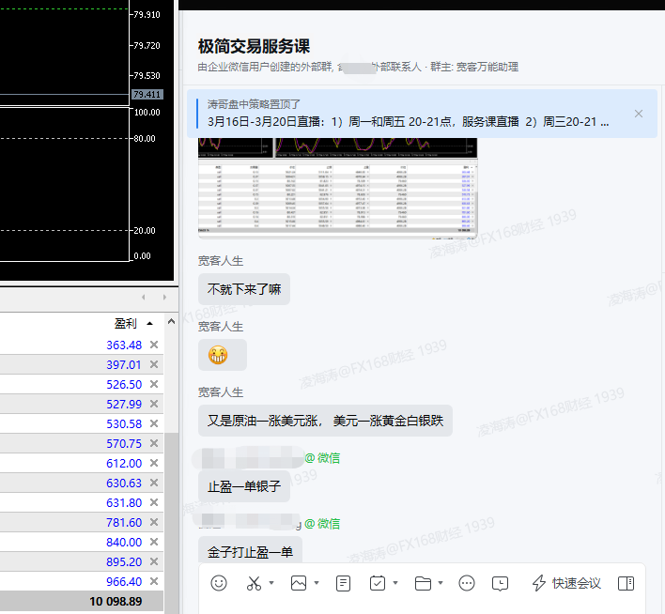This screenshot has height=614, width=665.
Task: Open the trading table screenshot thumbnail
Action: (x=337, y=188)
